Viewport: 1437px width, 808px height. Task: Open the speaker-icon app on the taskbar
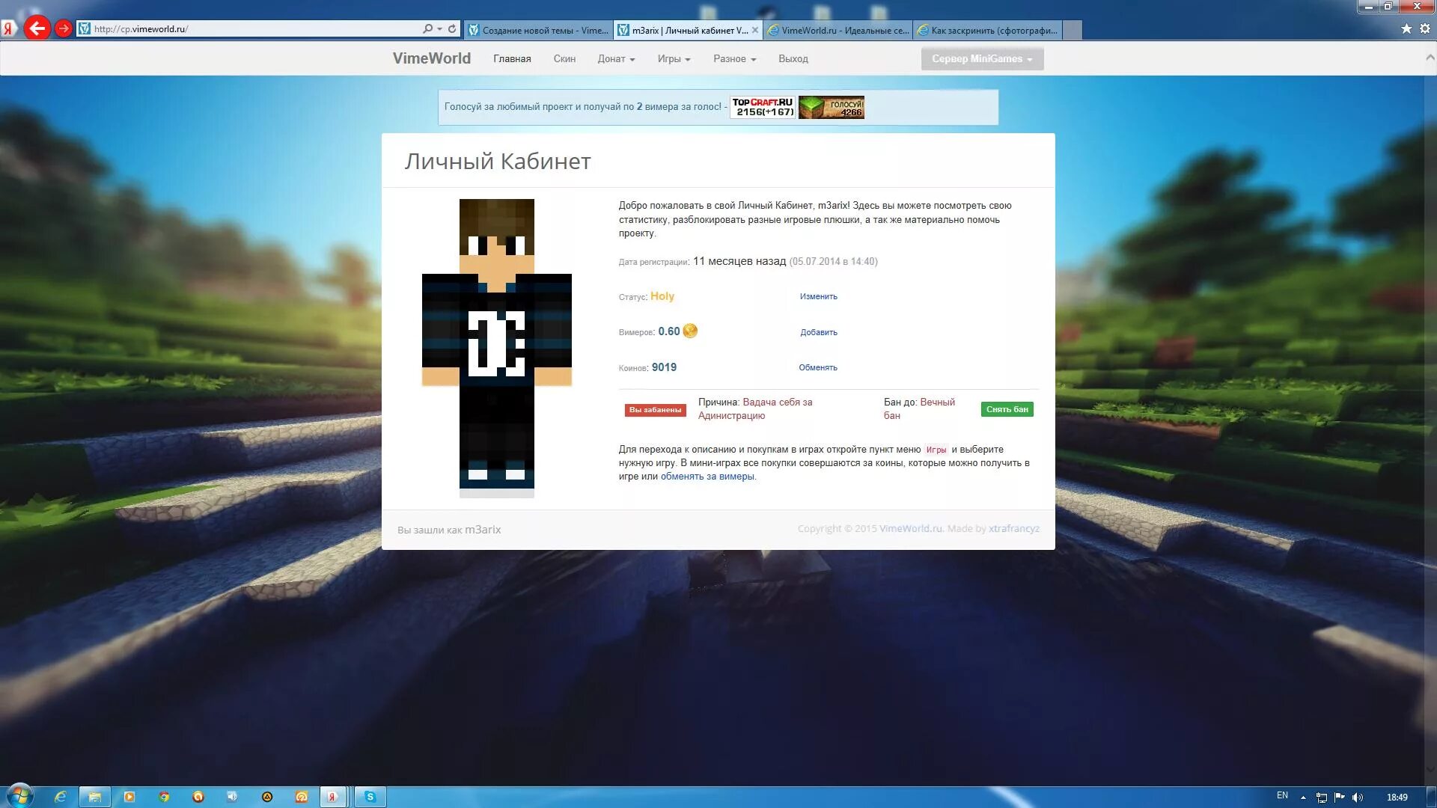pos(233,797)
